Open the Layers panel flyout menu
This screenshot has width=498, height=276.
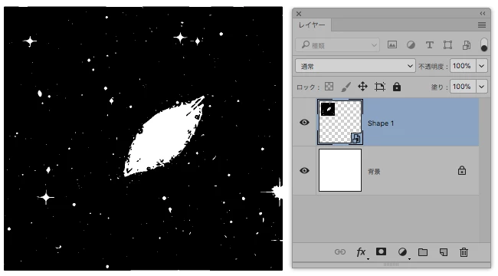coord(482,25)
